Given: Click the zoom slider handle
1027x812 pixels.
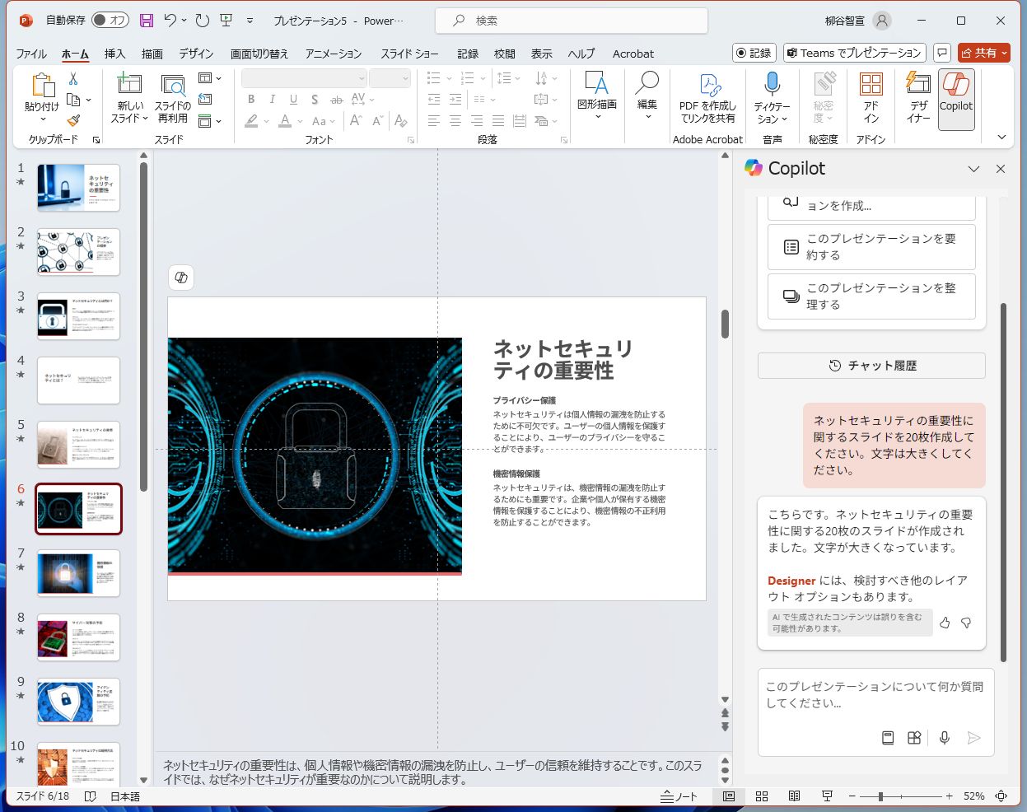Looking at the screenshot, I should pyautogui.click(x=880, y=796).
